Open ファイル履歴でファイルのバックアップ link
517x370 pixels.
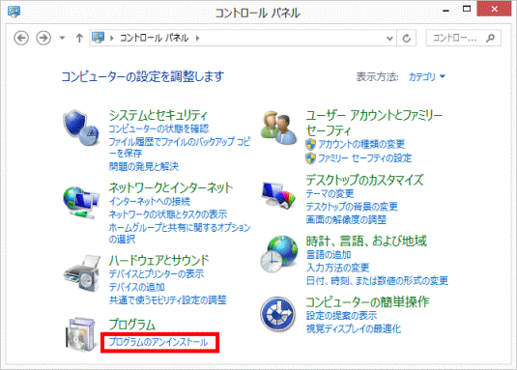180,148
